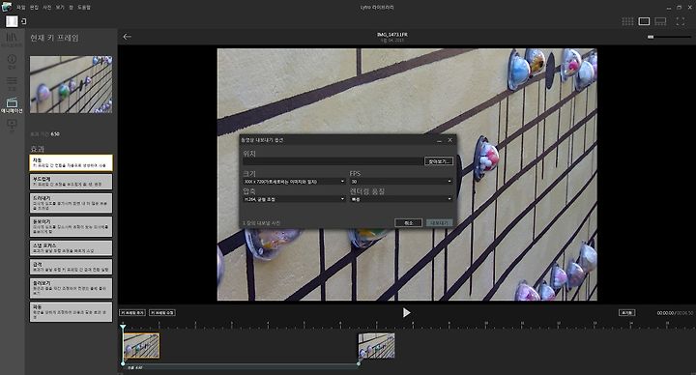Viewport: 696px width, 375px height.
Task: Switch to grid thumbnail view
Action: [627, 21]
